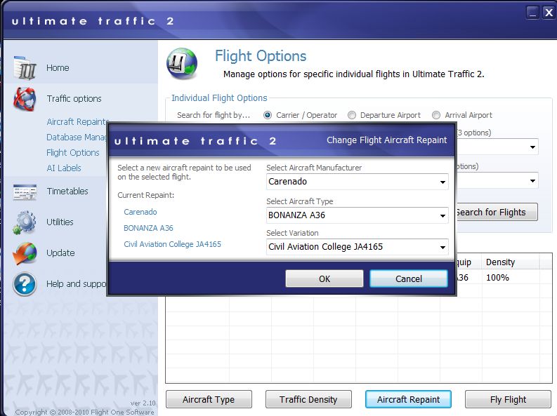Image resolution: width=557 pixels, height=416 pixels.
Task: Click the Update globe arrow icon
Action: click(25, 253)
